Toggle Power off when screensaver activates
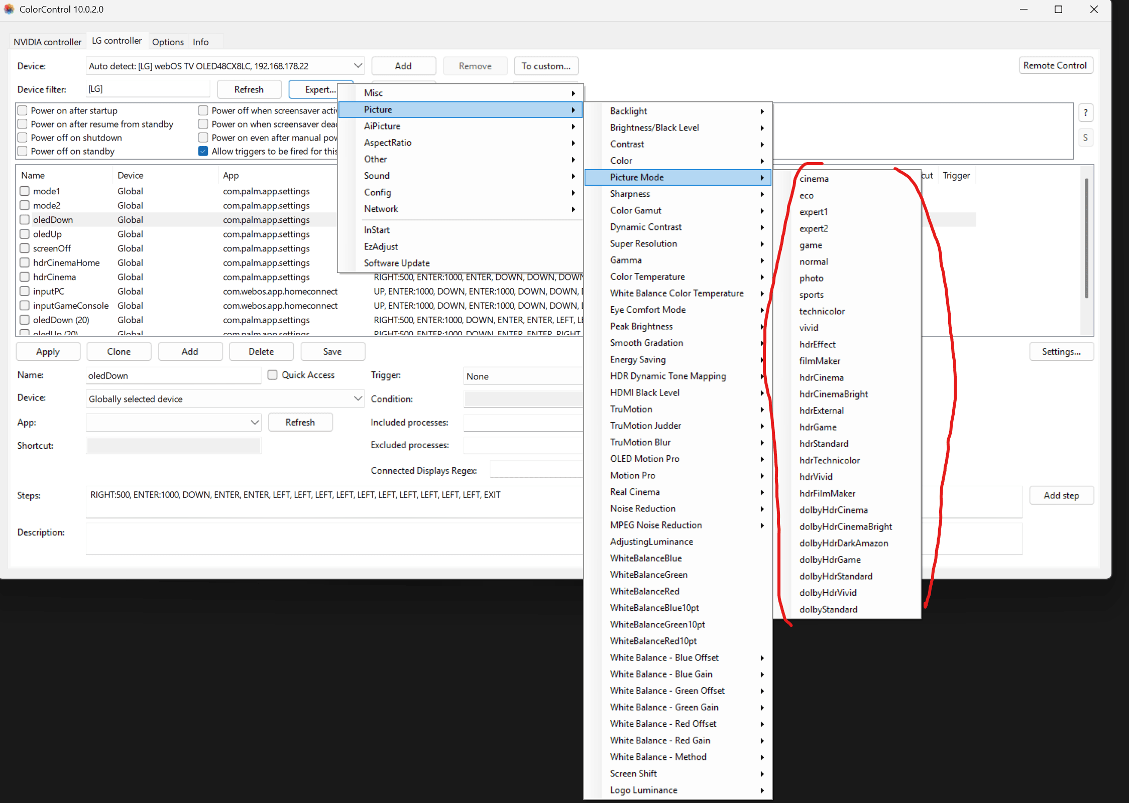Screen dimensions: 1129x803 point(203,110)
